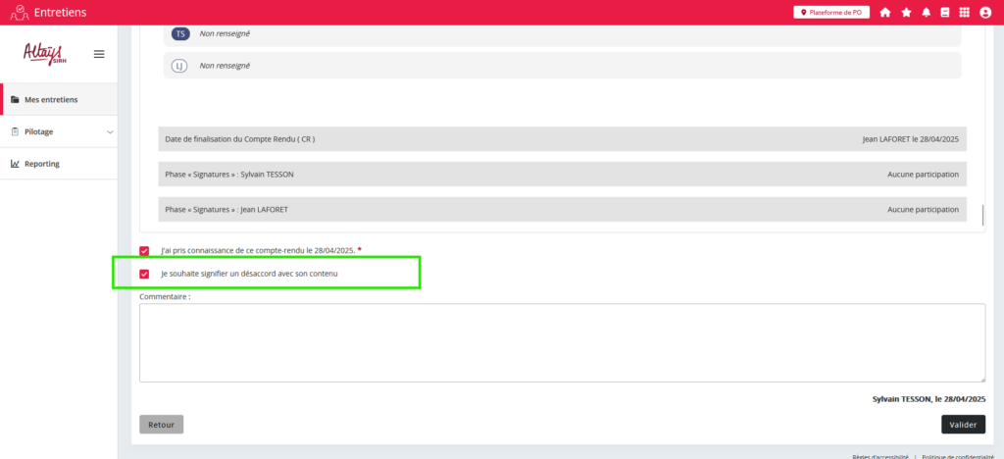The image size is (1004, 459).
Task: Click the Retour button
Action: pyautogui.click(x=161, y=425)
